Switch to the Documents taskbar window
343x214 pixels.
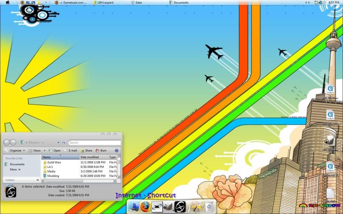point(179,3)
